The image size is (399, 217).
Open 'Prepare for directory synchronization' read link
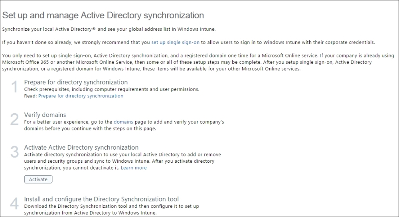(81, 96)
